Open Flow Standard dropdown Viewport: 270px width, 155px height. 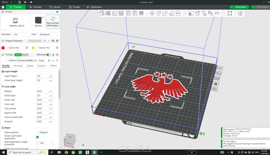pos(48,34)
